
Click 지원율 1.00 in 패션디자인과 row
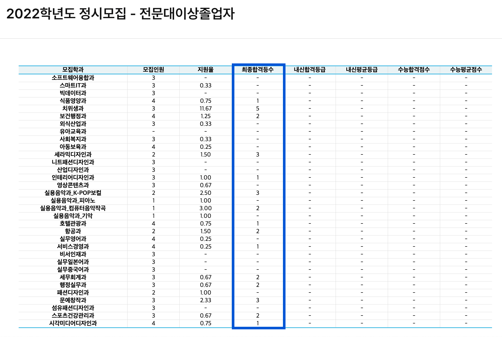[x=206, y=293]
